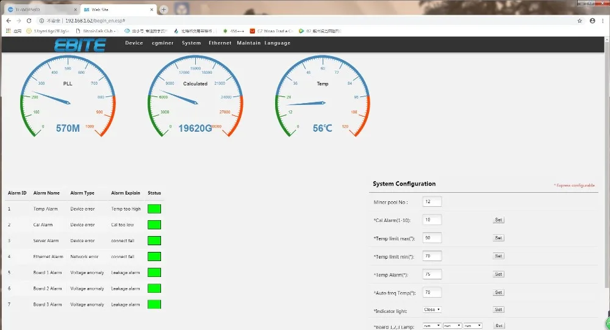Open the Ethernet menu
The image size is (610, 330).
pos(220,43)
